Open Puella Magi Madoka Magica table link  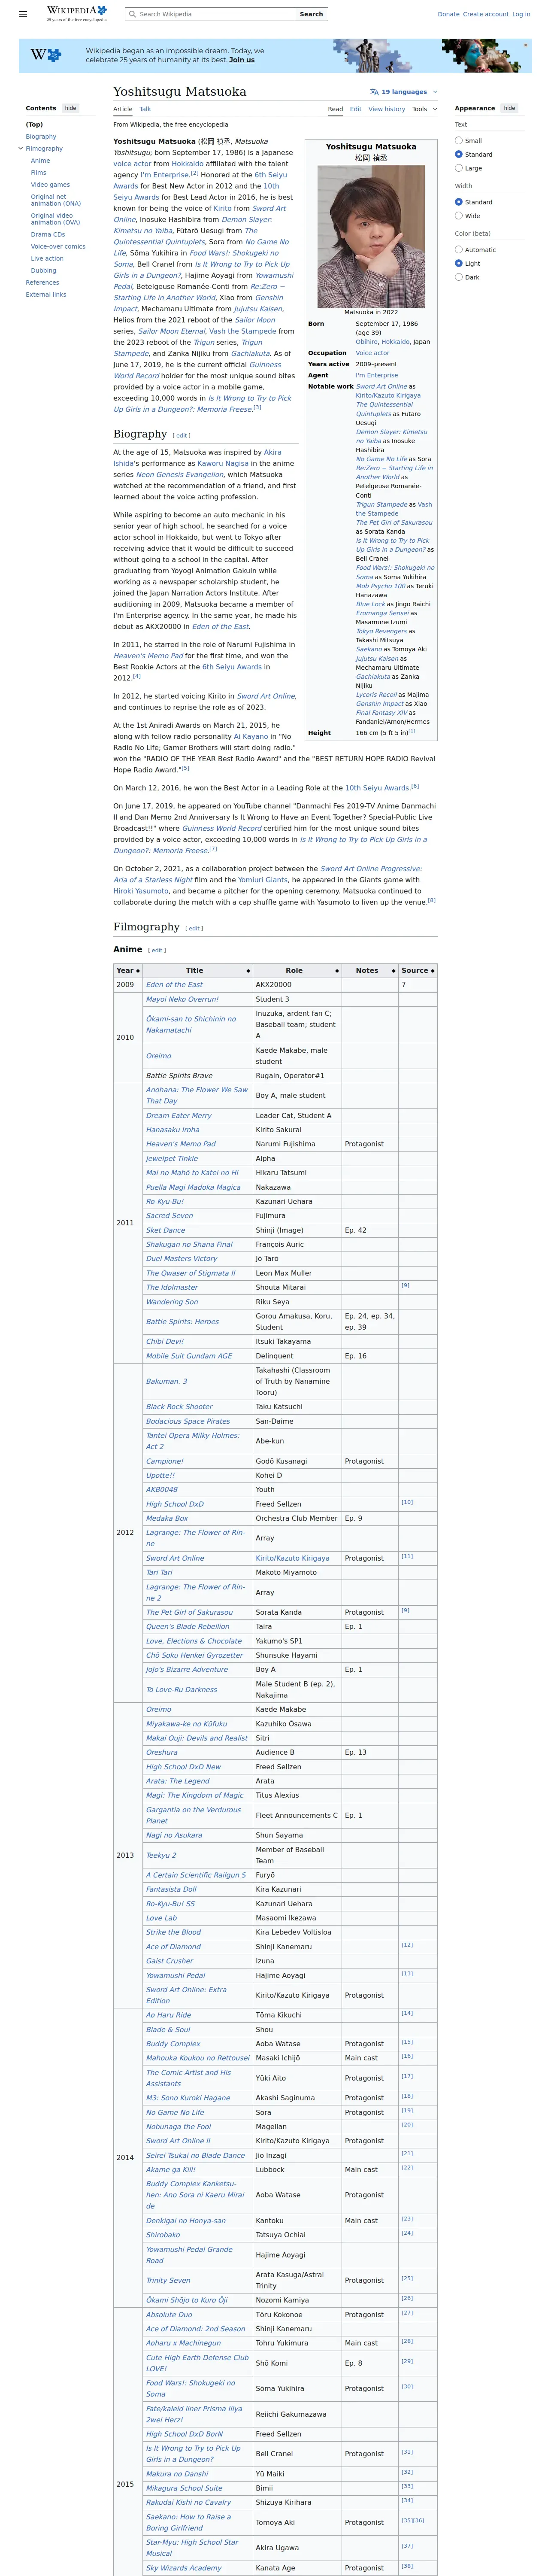tap(193, 1187)
